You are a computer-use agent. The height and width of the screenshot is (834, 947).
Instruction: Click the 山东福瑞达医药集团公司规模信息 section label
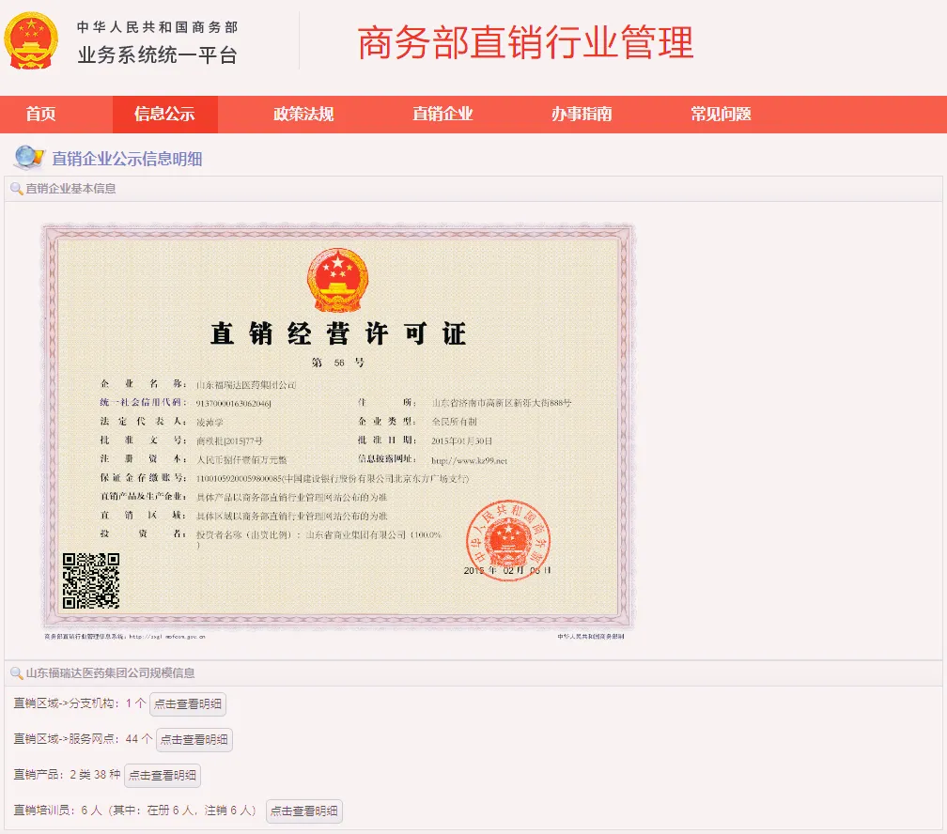[x=111, y=673]
